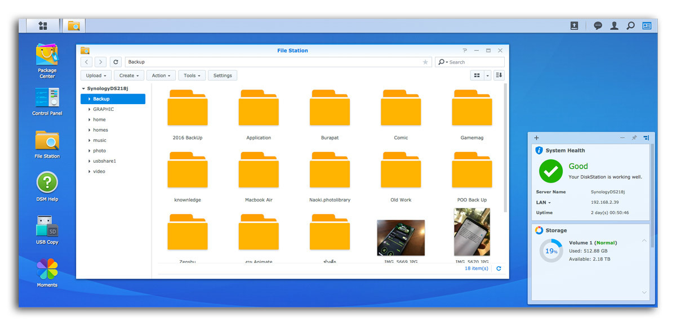The image size is (676, 326).
Task: Select the 2016 BackUp folder
Action: click(188, 114)
